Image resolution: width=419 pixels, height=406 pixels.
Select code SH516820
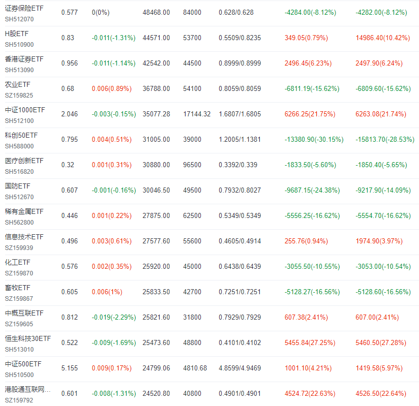coord(19,171)
